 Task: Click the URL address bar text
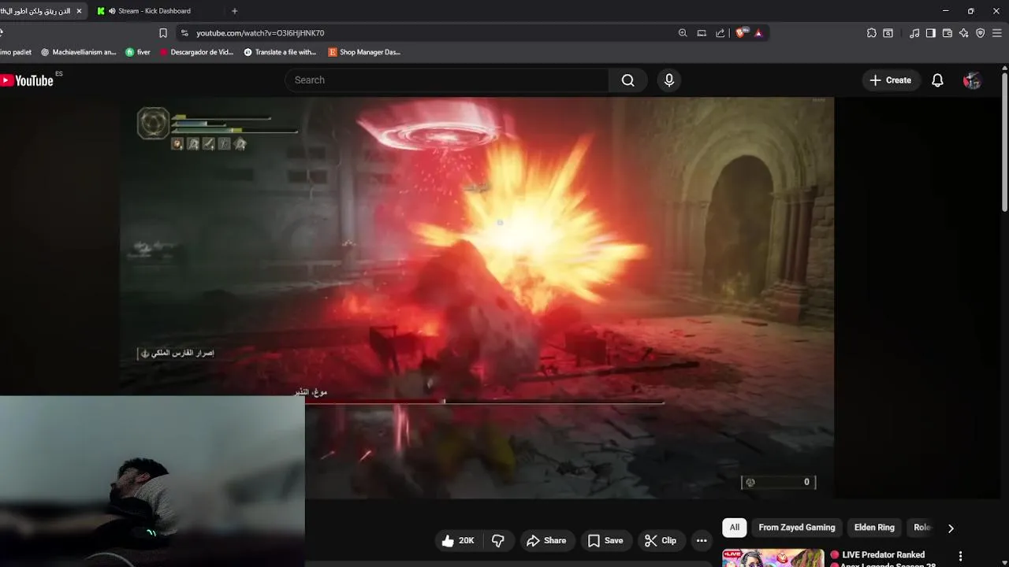(260, 33)
